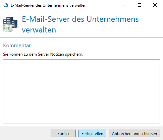Focus the Kommentar notes text area
The width and height of the screenshot is (163, 140).
click(81, 91)
